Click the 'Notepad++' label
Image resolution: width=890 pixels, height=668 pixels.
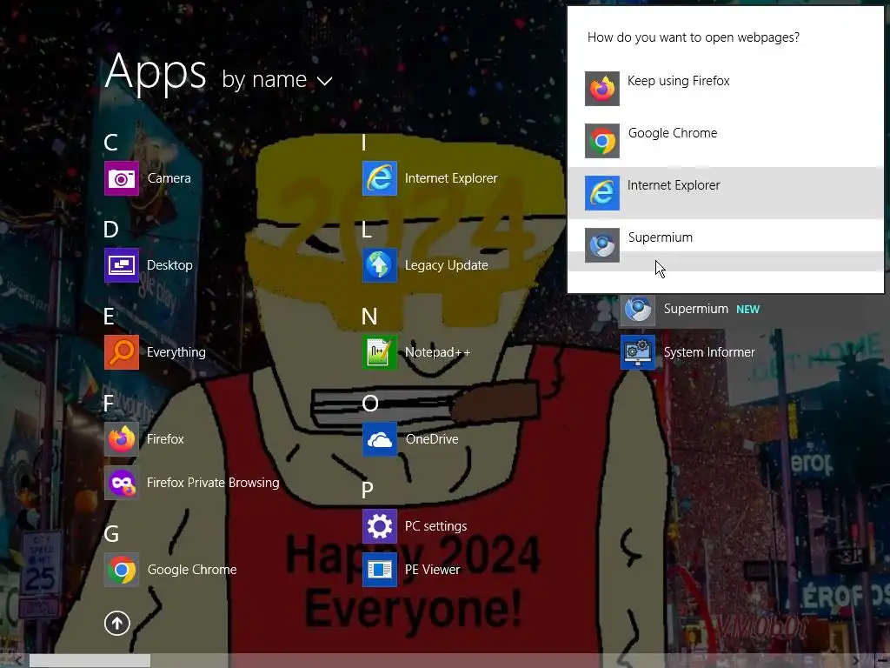pyautogui.click(x=438, y=352)
